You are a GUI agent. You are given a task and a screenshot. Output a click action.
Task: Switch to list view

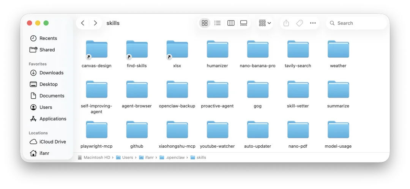tap(217, 23)
